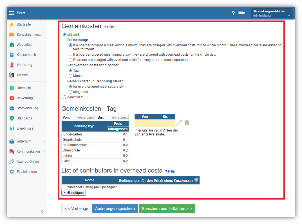The height and width of the screenshot is (224, 302).
Task: Select the Monat period radio button
Action: (x=71, y=76)
